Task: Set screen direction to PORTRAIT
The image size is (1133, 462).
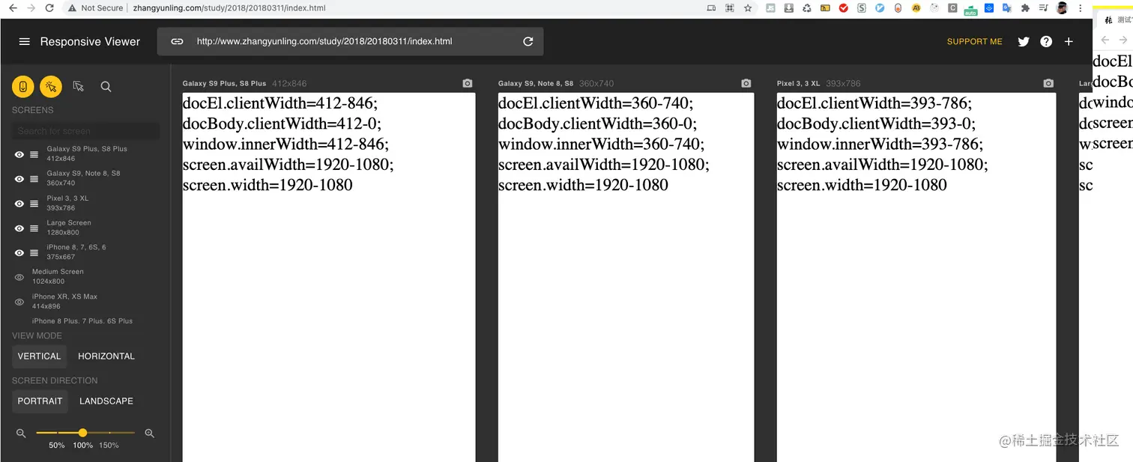Action: pos(40,401)
